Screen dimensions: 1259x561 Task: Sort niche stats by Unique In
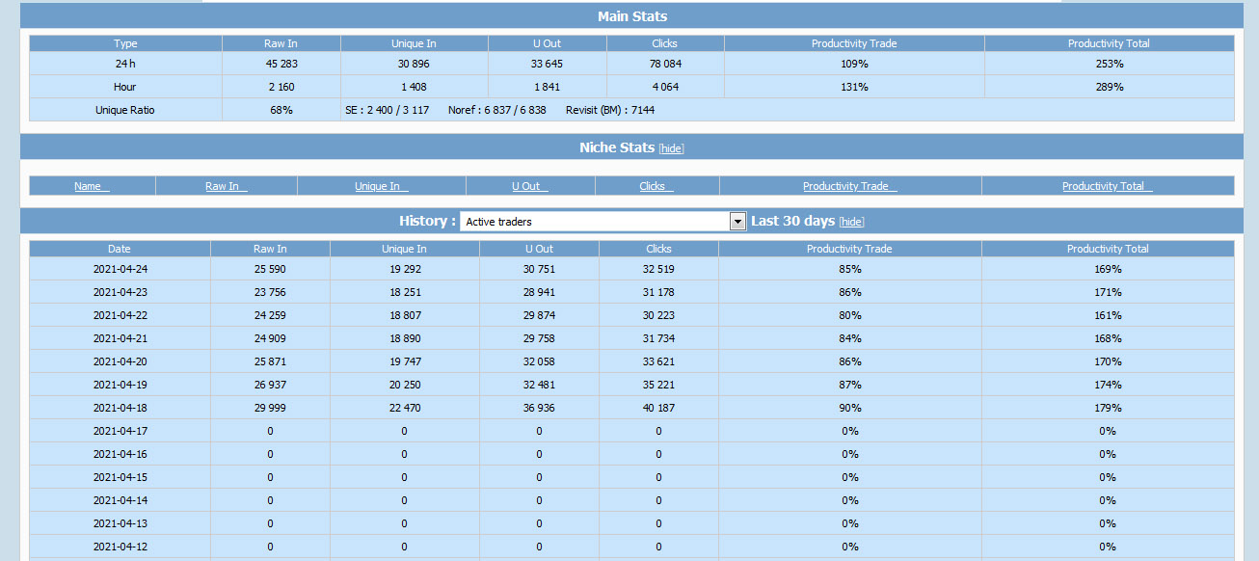click(x=382, y=186)
